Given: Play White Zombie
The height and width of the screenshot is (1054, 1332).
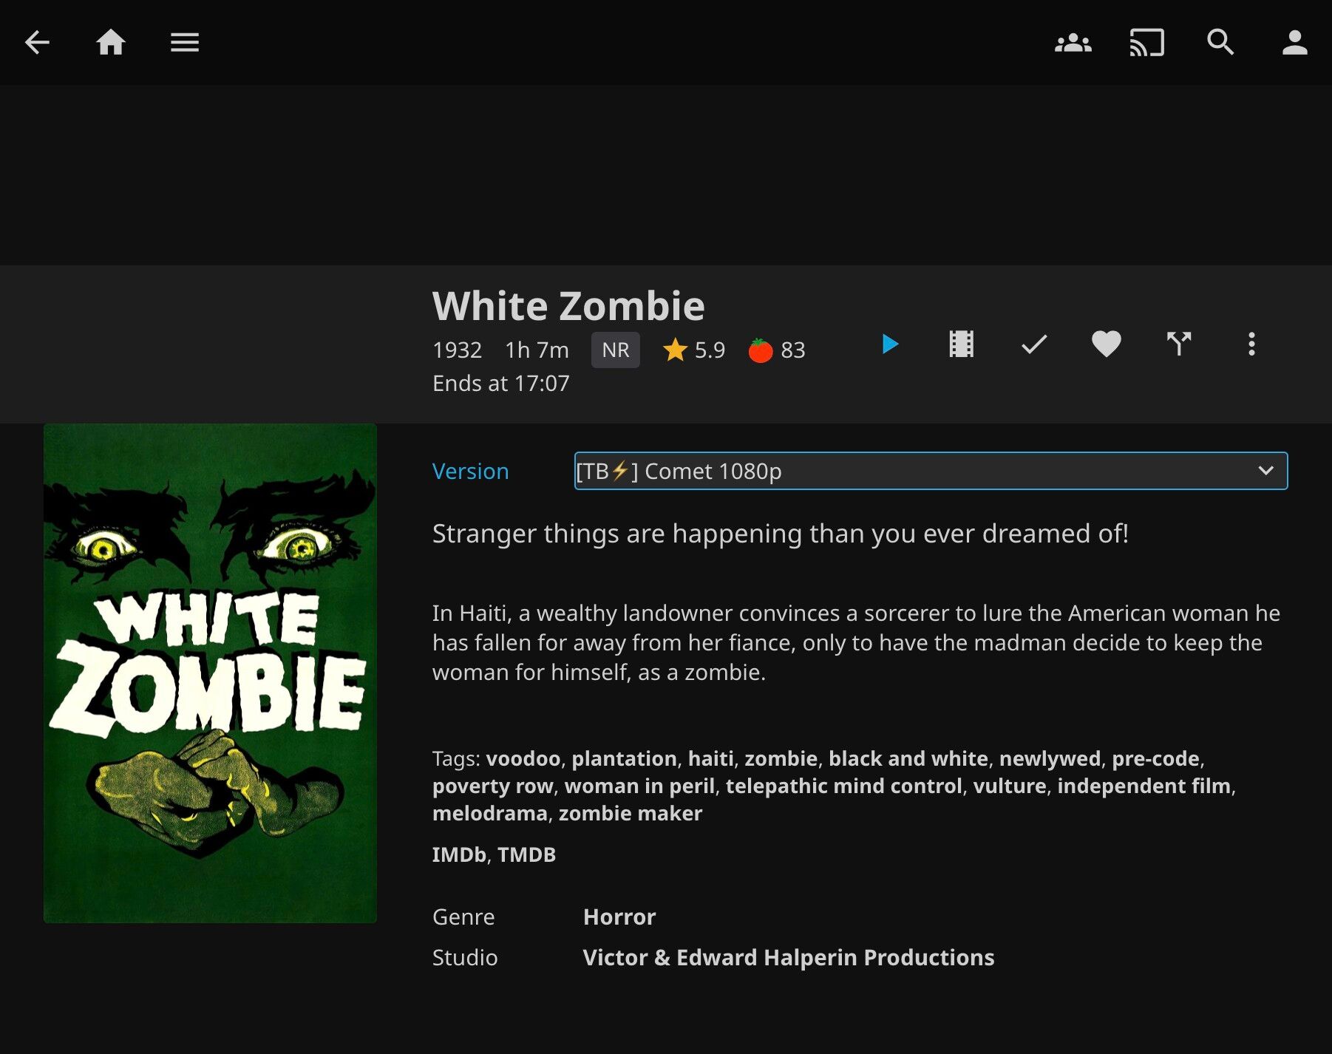Looking at the screenshot, I should click(890, 344).
